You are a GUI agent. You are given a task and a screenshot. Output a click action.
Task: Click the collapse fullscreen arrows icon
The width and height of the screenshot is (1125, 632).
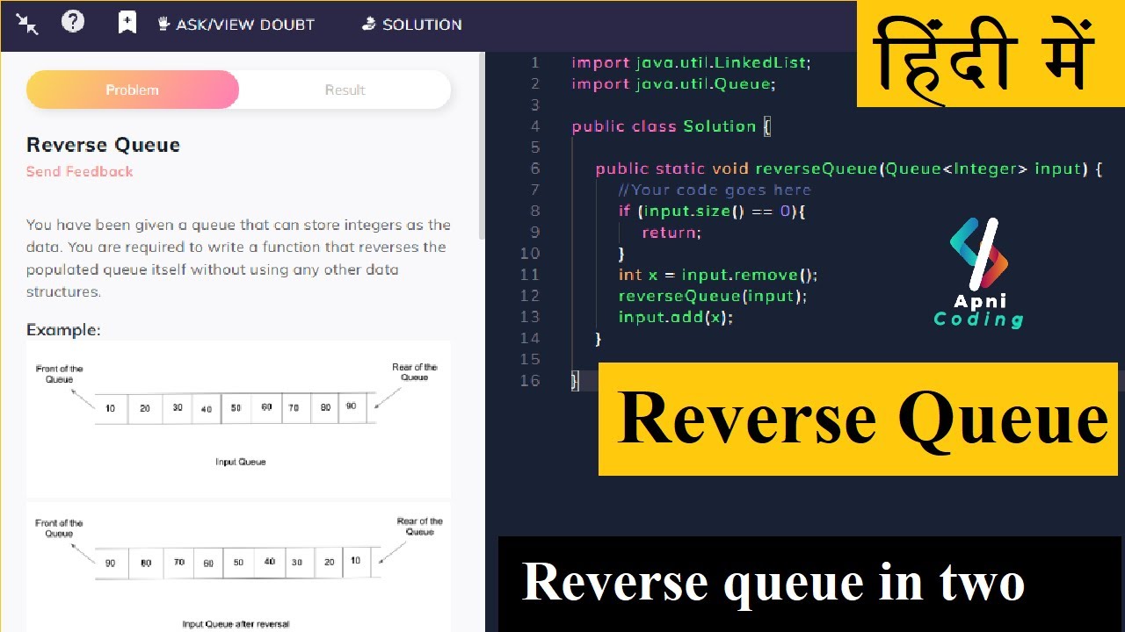[27, 24]
